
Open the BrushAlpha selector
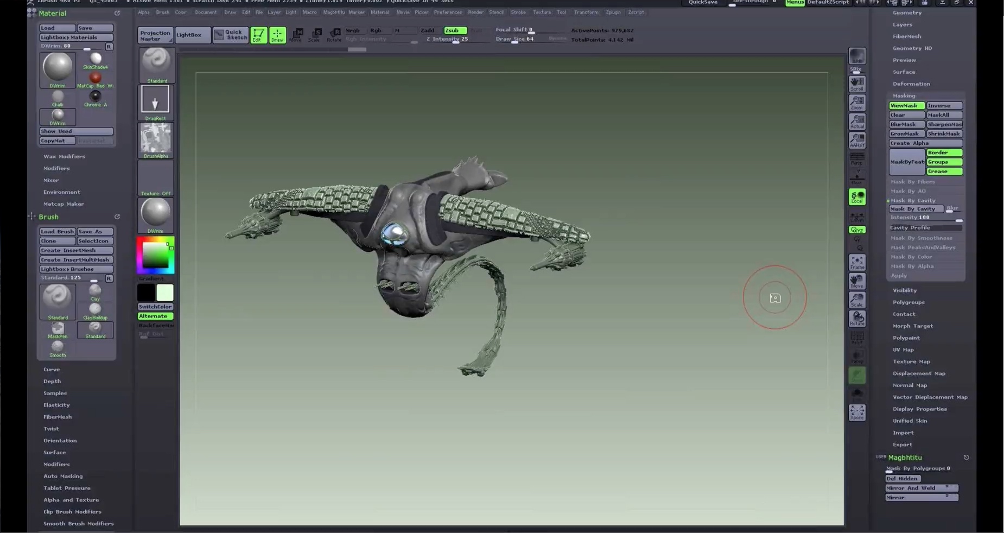click(x=156, y=141)
